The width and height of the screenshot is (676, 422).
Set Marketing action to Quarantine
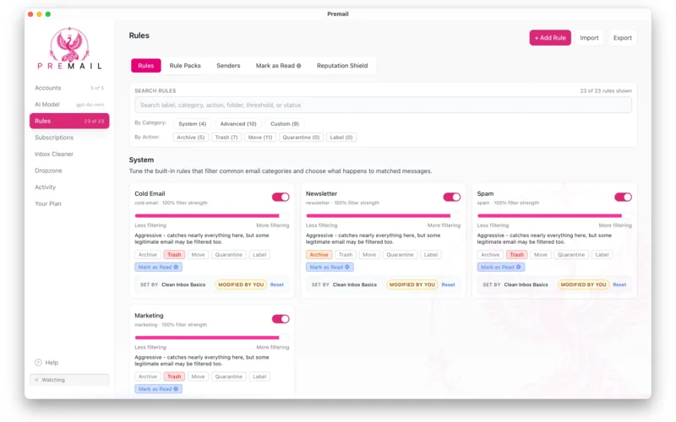(228, 376)
